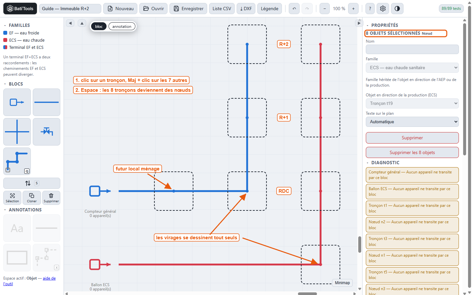Image resolution: width=472 pixels, height=295 pixels.
Task: Export the Liste CSV
Action: (222, 9)
